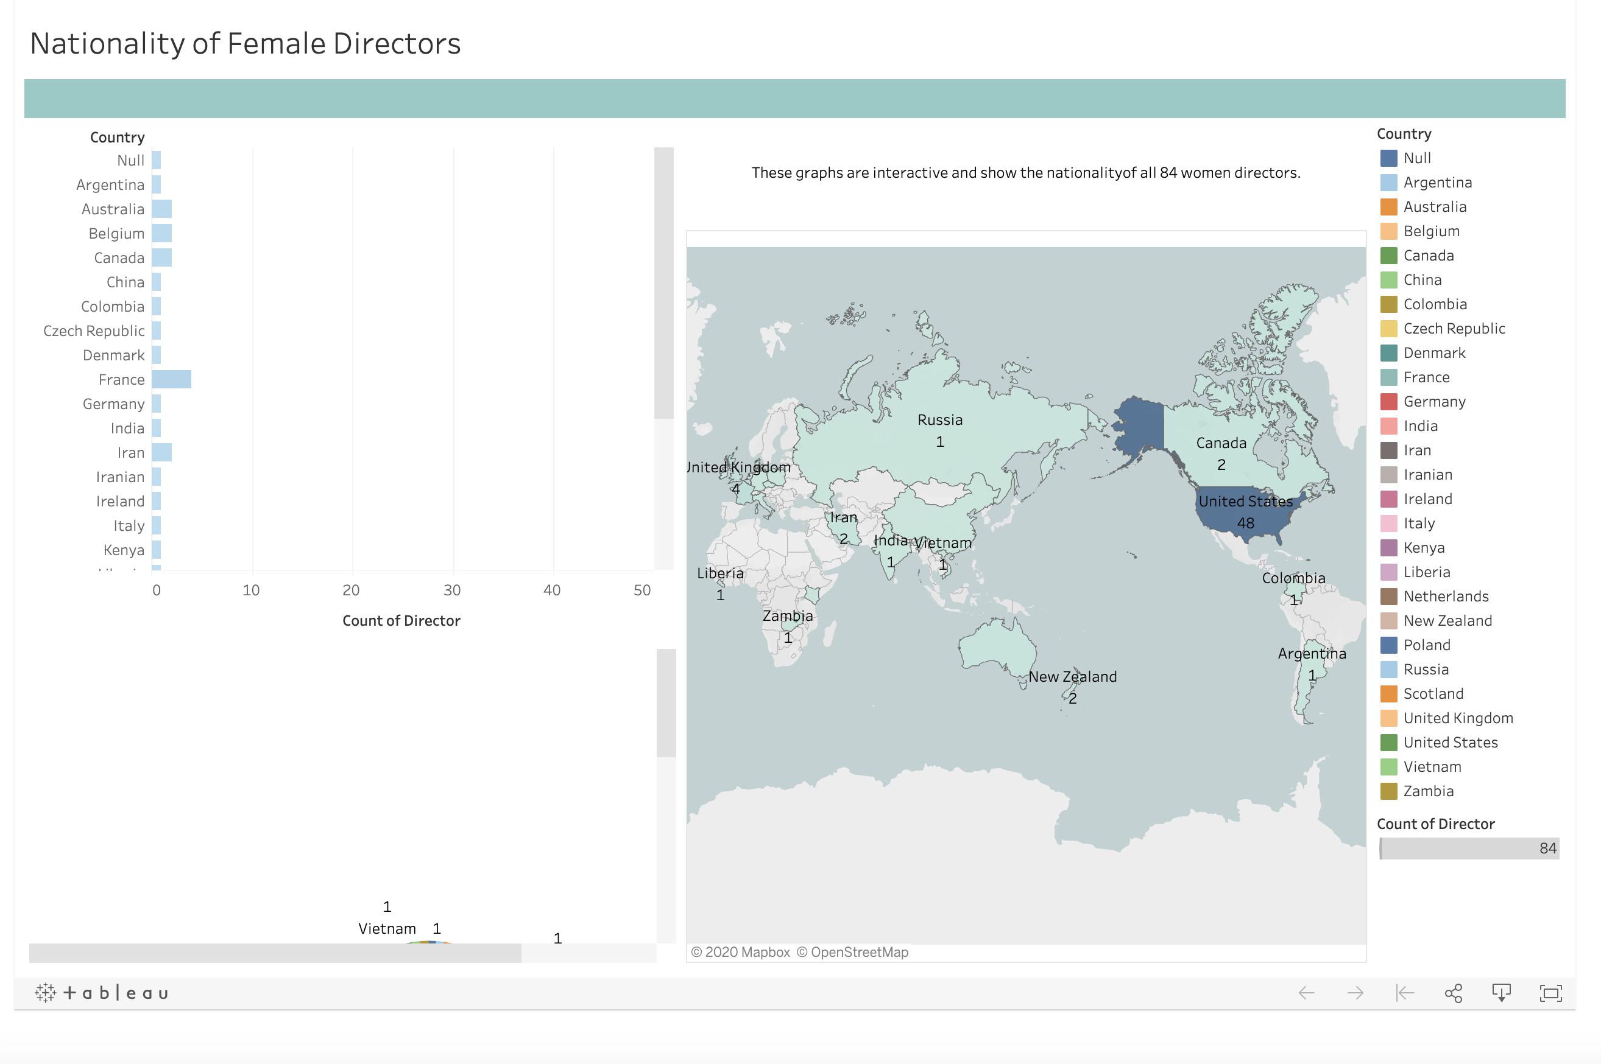1601x1064 pixels.
Task: Enter full screen mode
Action: [1551, 993]
